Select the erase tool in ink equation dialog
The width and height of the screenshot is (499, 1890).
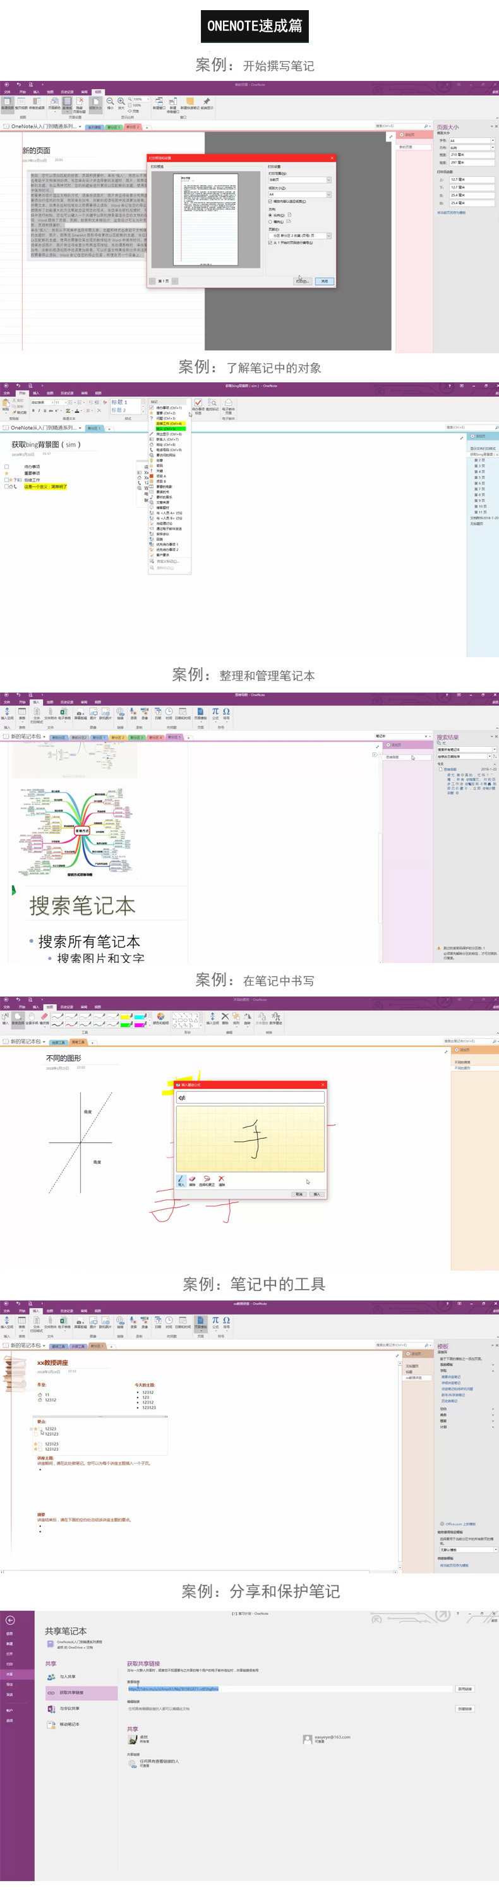192,1180
